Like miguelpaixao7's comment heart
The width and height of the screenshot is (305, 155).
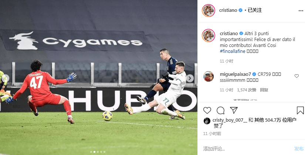[x=296, y=76]
